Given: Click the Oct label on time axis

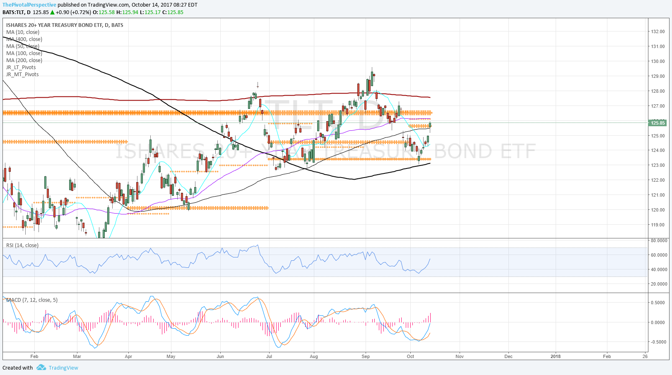Looking at the screenshot, I should [x=410, y=356].
